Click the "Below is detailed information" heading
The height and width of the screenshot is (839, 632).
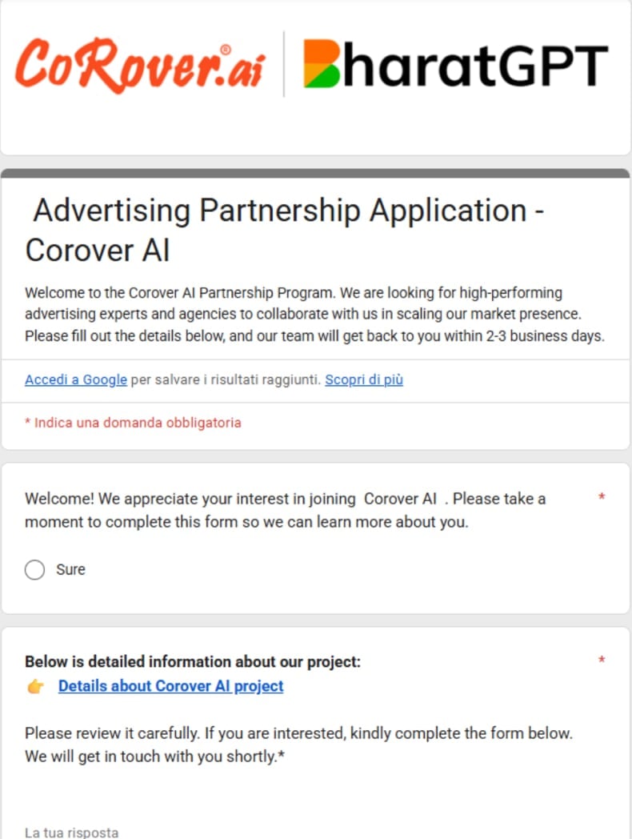[193, 661]
